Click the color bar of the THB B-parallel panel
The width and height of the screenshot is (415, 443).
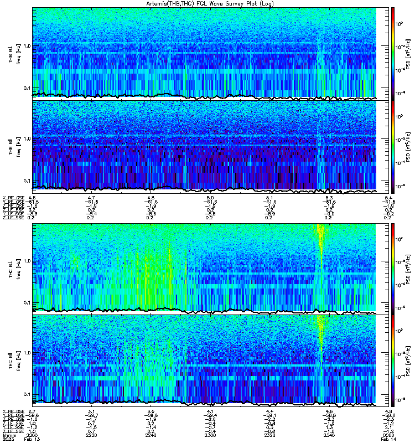(393, 147)
